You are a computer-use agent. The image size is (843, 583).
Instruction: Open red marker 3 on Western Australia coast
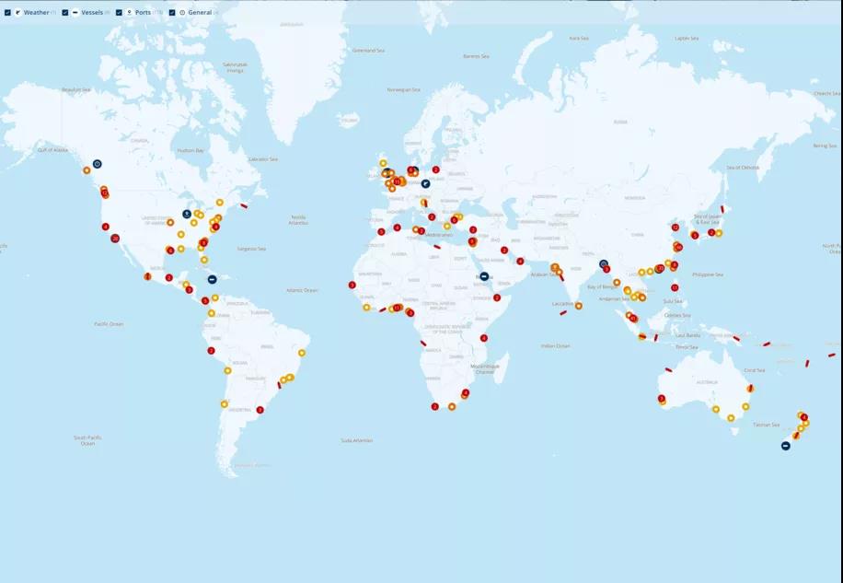pos(662,399)
